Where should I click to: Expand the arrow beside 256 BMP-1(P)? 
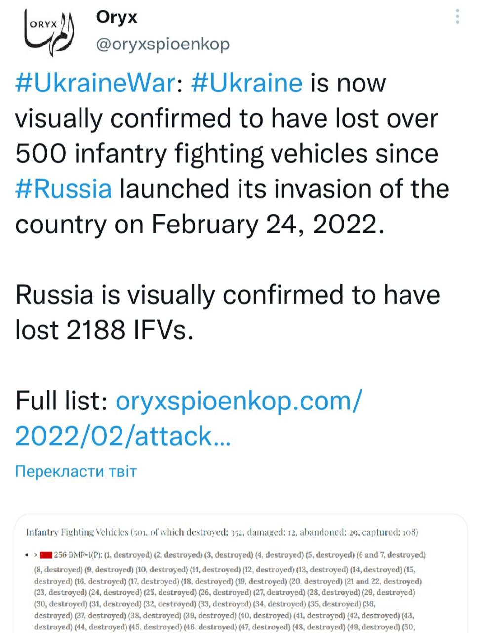pos(36,555)
